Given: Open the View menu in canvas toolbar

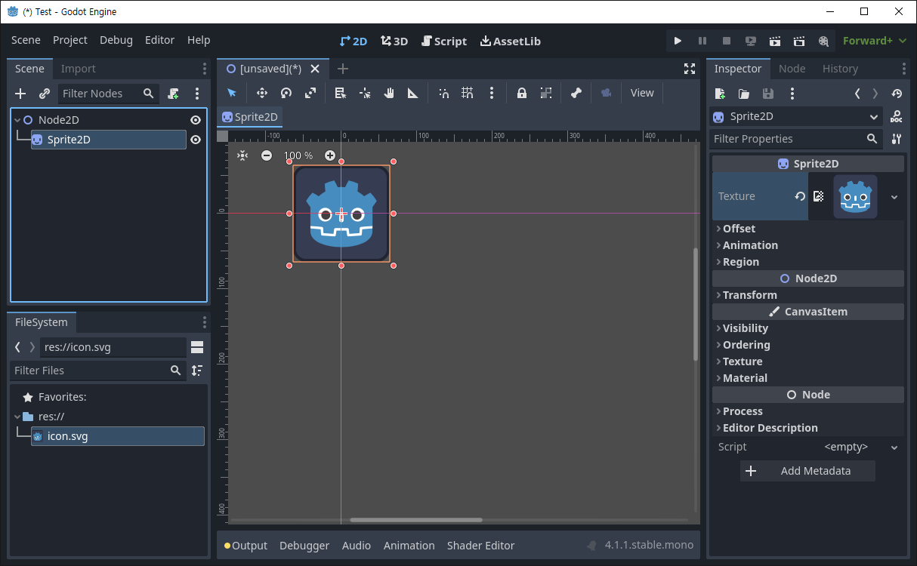Looking at the screenshot, I should [642, 93].
